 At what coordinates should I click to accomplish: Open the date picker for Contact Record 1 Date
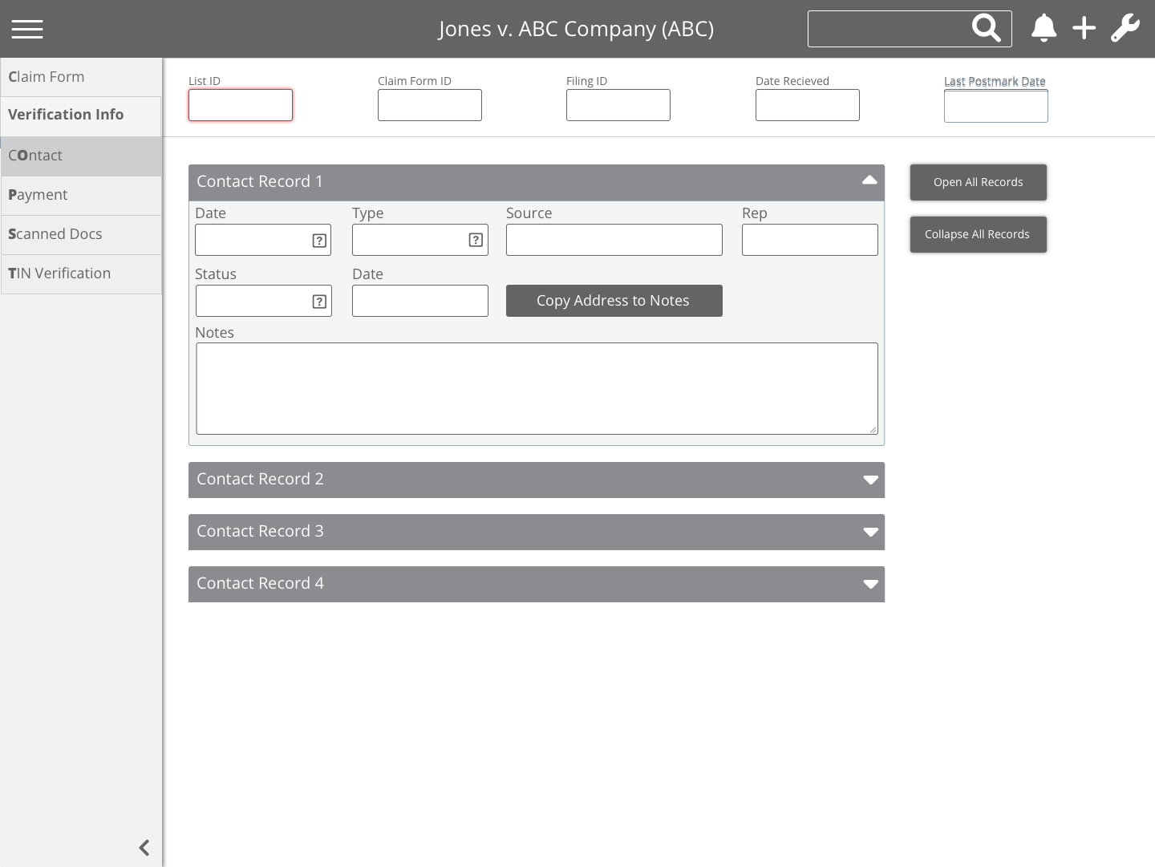319,240
